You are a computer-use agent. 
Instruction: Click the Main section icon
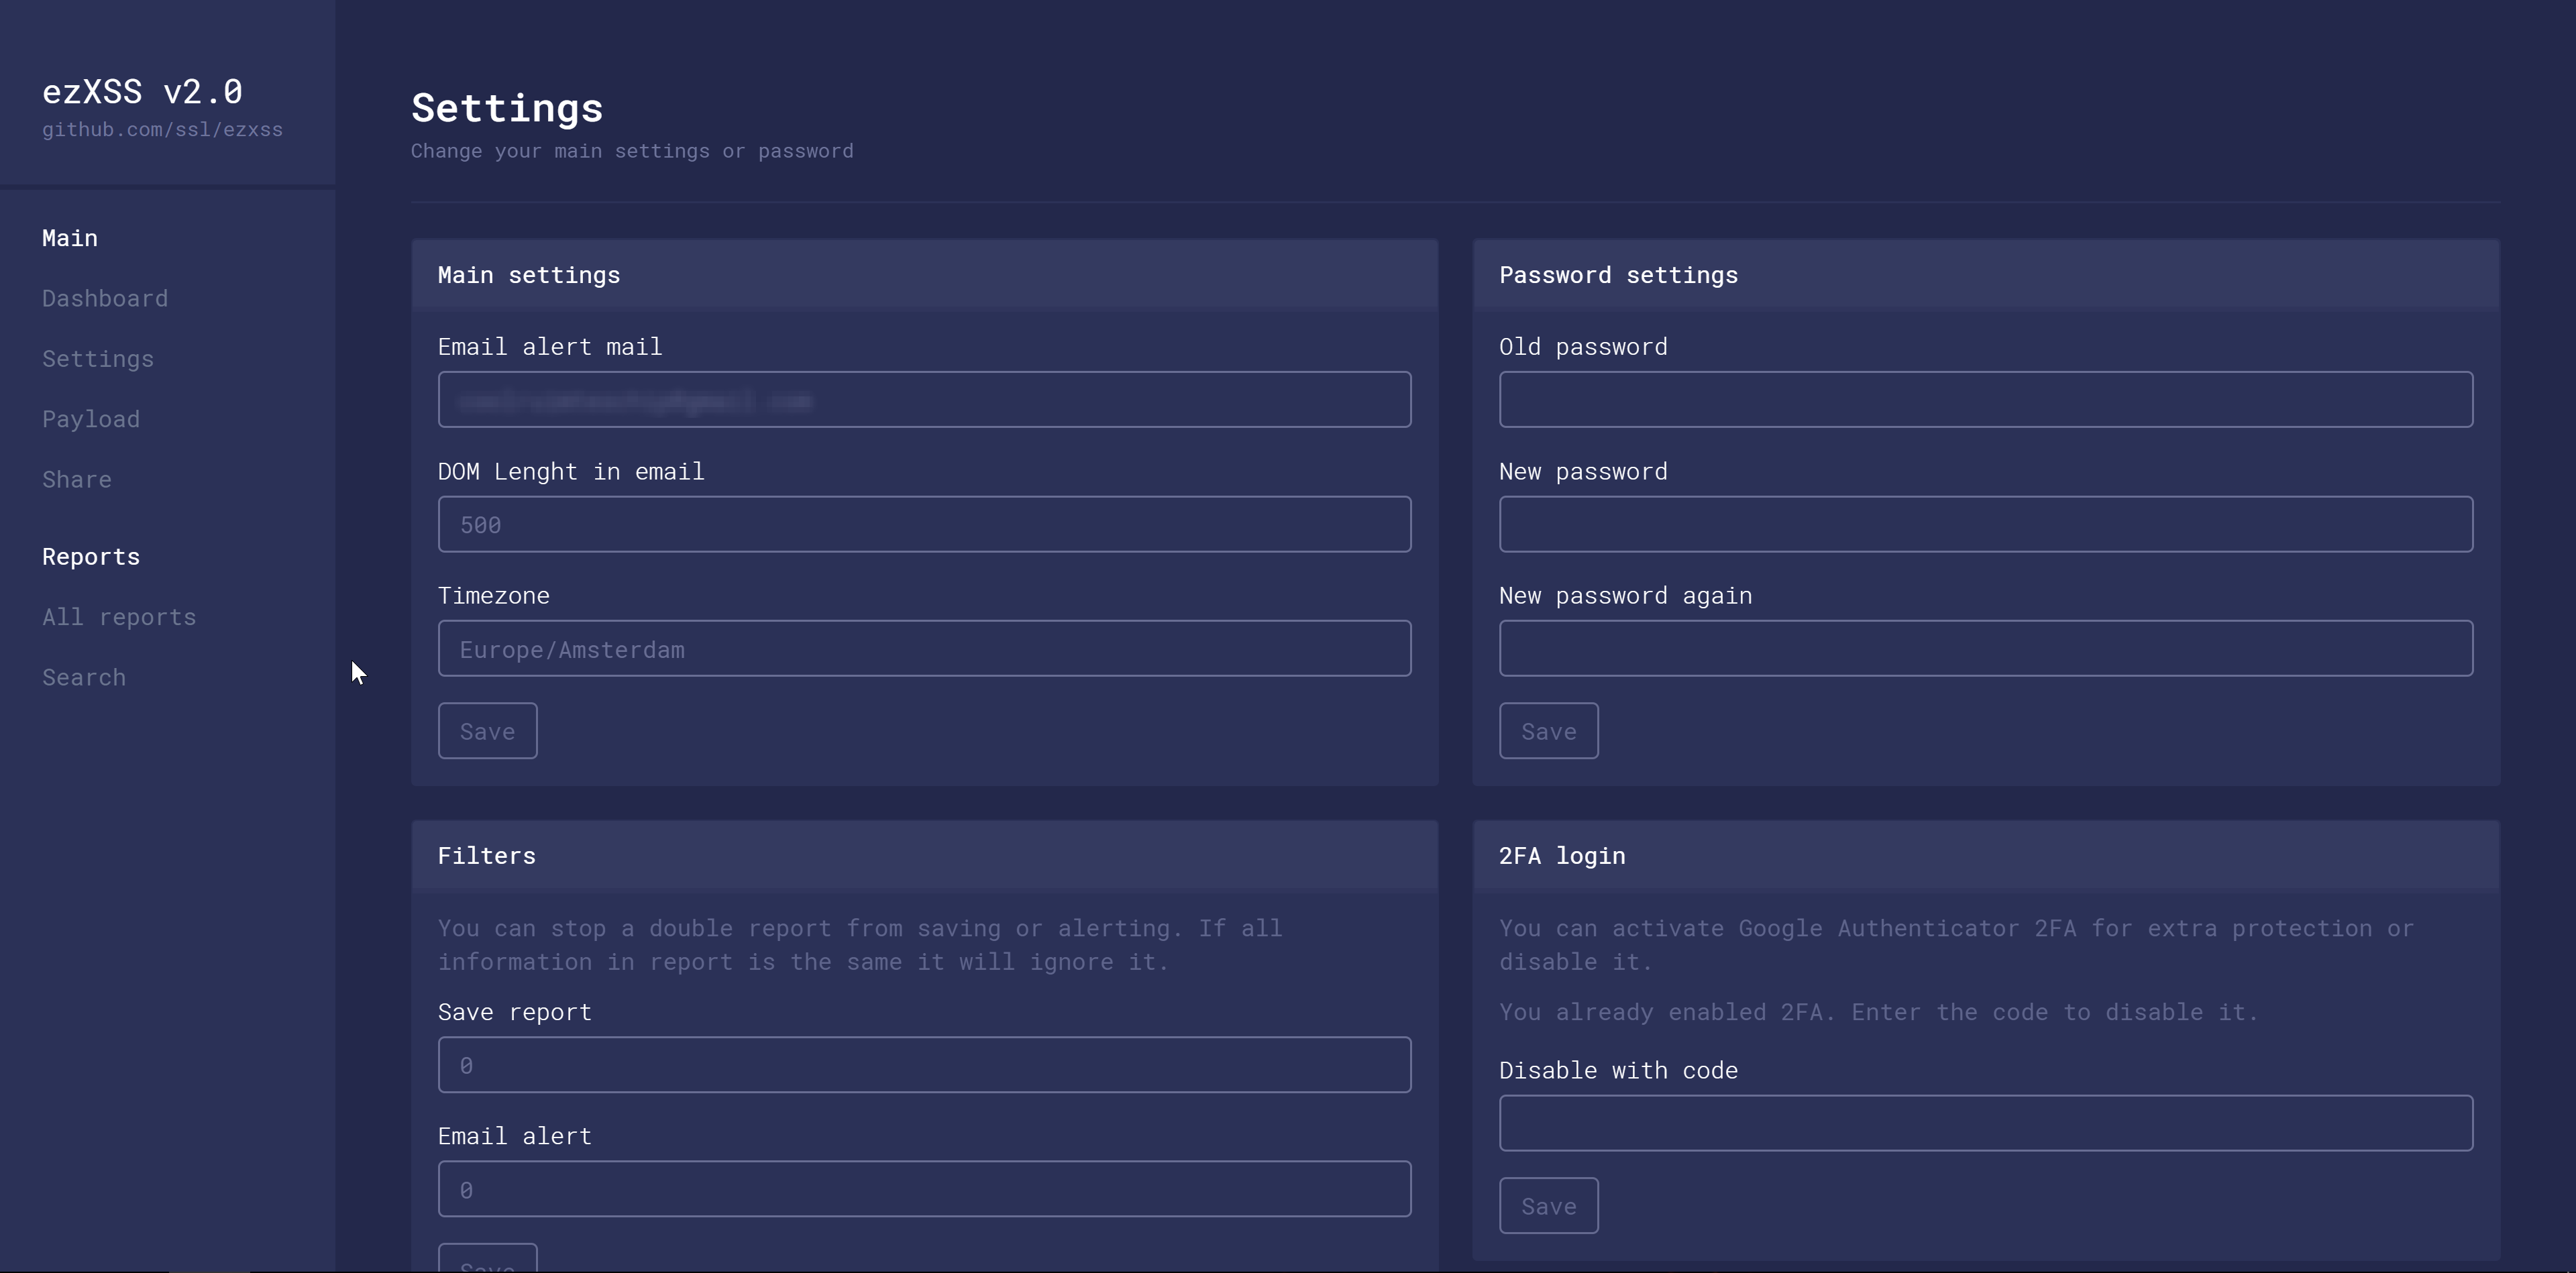tap(69, 237)
